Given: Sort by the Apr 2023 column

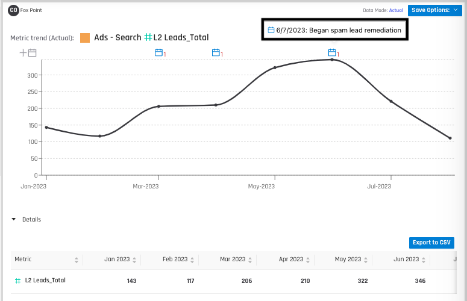Looking at the screenshot, I should click(308, 260).
